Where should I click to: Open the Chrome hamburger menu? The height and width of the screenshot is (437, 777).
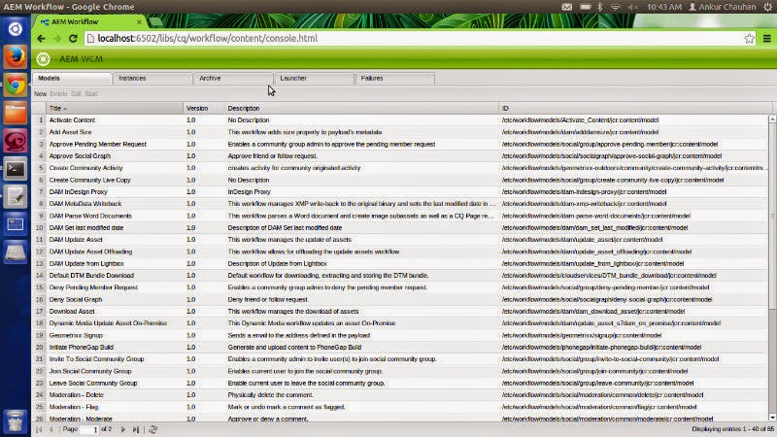pos(766,38)
